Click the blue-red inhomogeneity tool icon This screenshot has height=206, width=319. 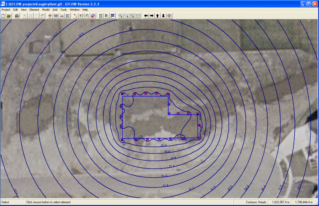pos(67,16)
